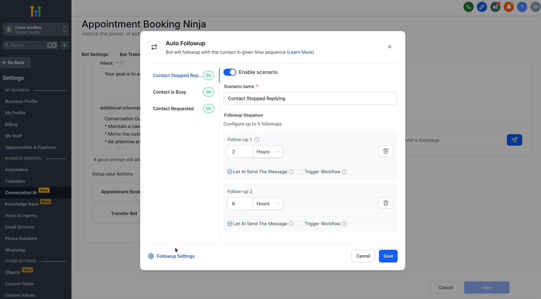
Task: Close the Auto Followup dialog
Action: (389, 47)
